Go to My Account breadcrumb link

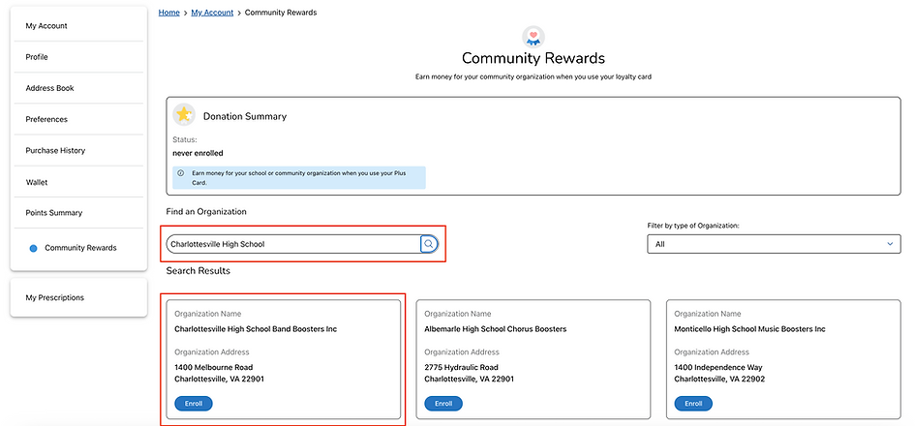click(212, 13)
